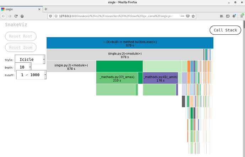This screenshot has height=157, width=245.
Task: Open a new tab with the plus button
Action: click(x=46, y=9)
